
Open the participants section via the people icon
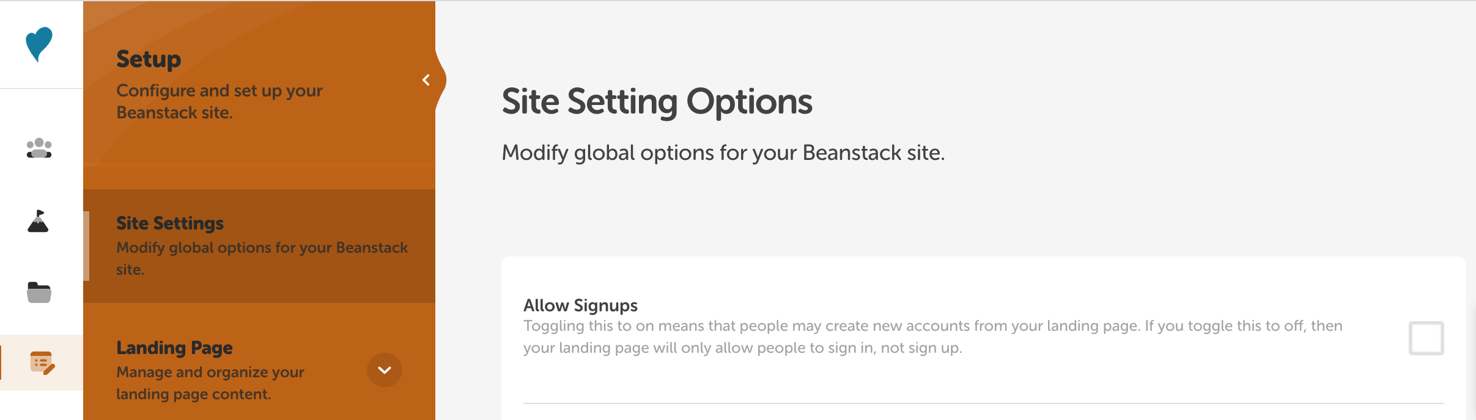(39, 148)
